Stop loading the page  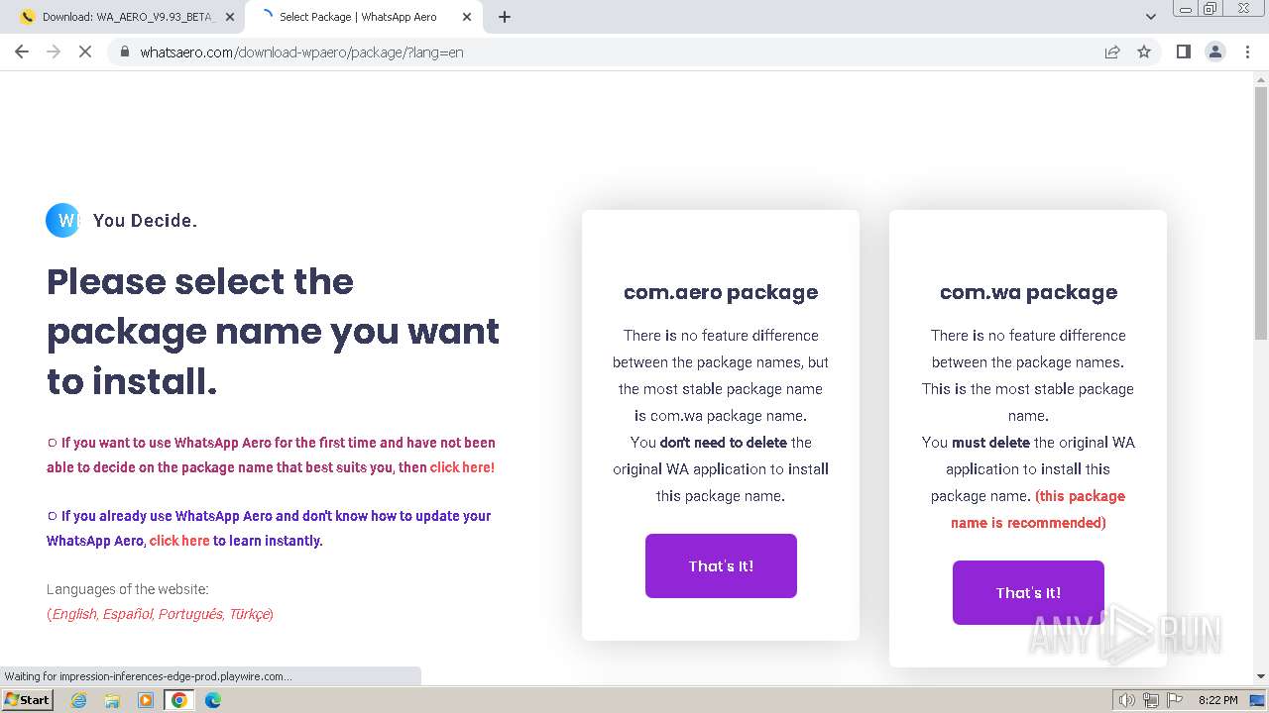click(85, 51)
